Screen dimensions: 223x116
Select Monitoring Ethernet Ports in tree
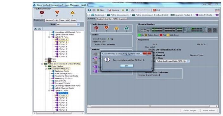point(66,76)
